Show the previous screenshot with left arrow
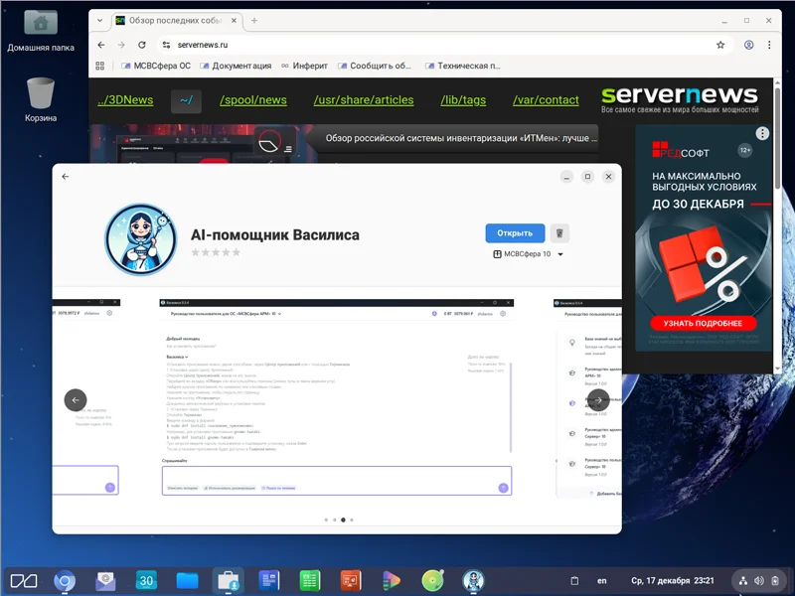This screenshot has height=596, width=795. 76,399
